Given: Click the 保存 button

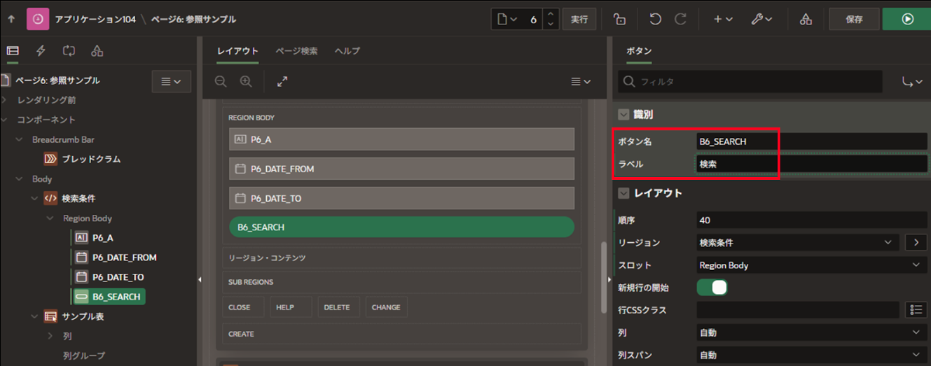Looking at the screenshot, I should pyautogui.click(x=854, y=20).
